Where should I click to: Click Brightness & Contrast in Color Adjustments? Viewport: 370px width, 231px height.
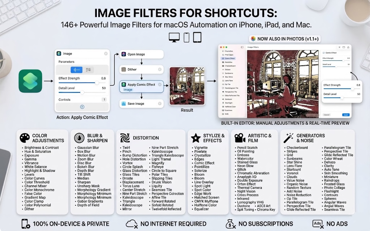42,148
